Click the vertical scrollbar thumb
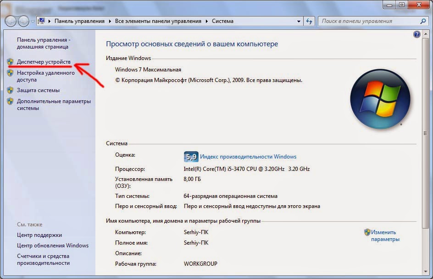 425,133
